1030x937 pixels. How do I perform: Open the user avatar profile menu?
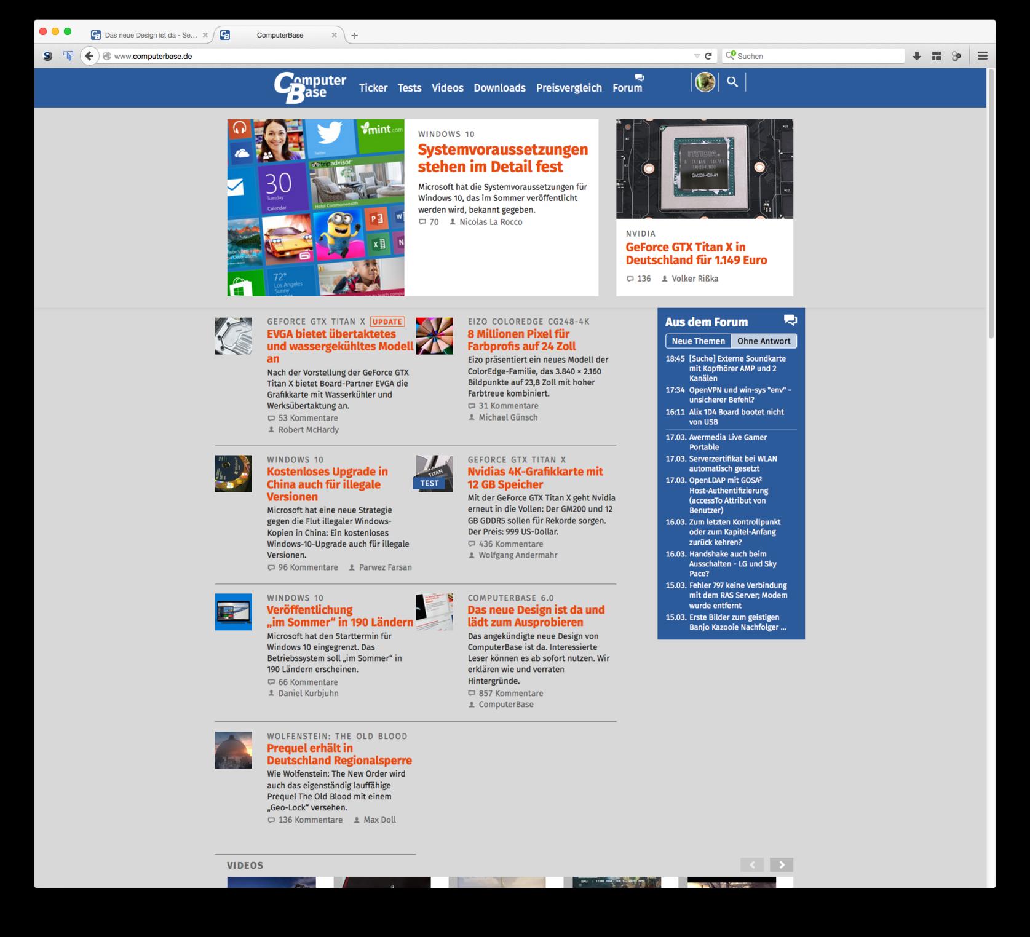pyautogui.click(x=705, y=82)
